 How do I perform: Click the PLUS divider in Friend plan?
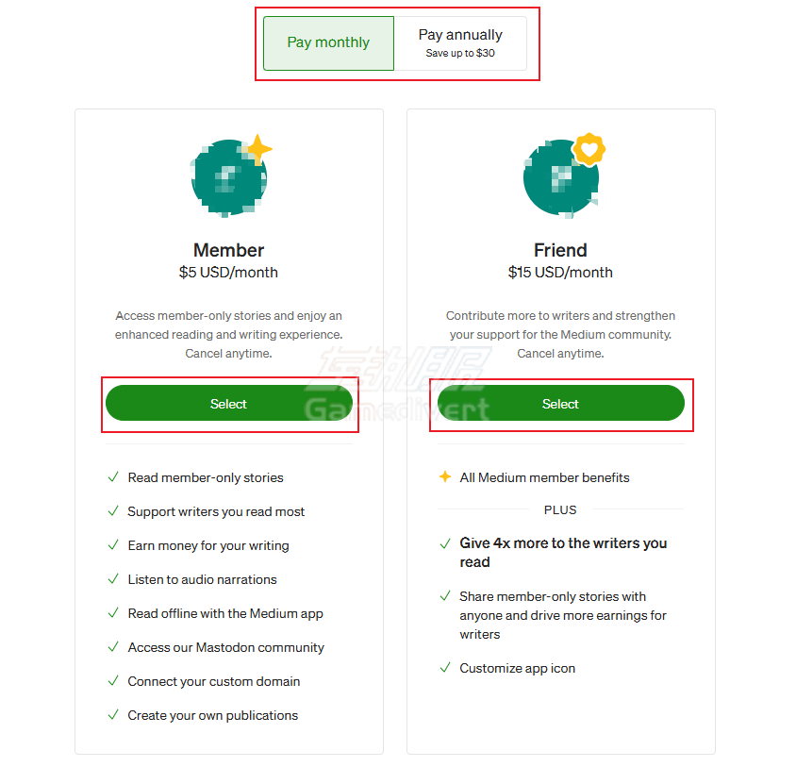(560, 509)
